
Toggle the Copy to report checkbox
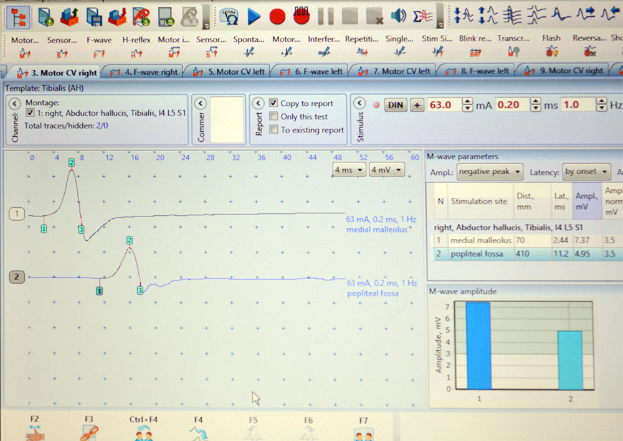273,103
